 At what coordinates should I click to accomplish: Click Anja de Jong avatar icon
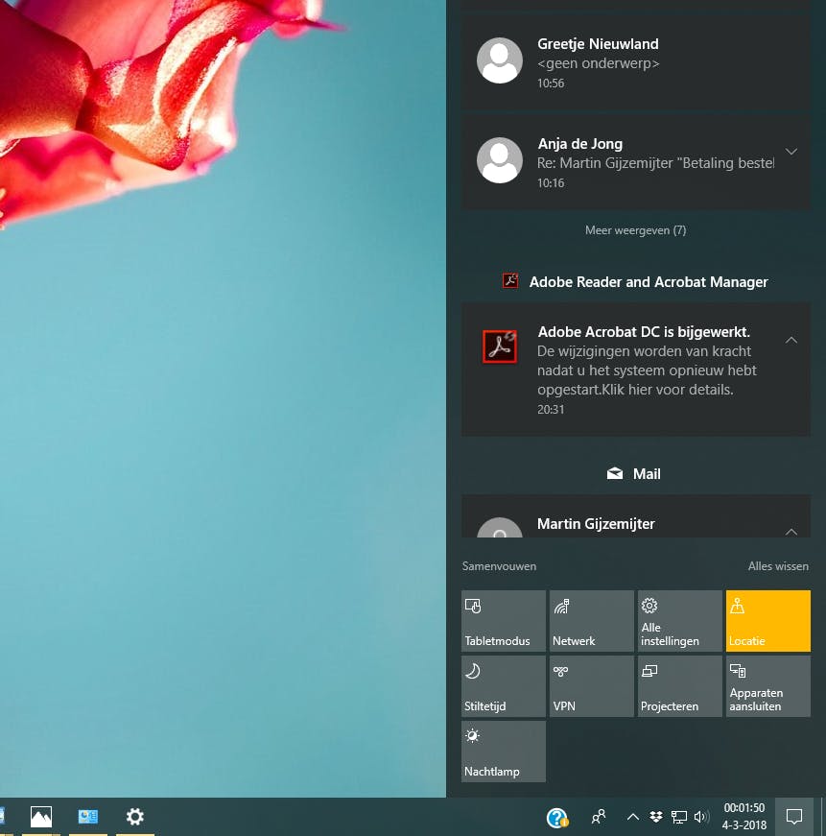click(x=499, y=160)
